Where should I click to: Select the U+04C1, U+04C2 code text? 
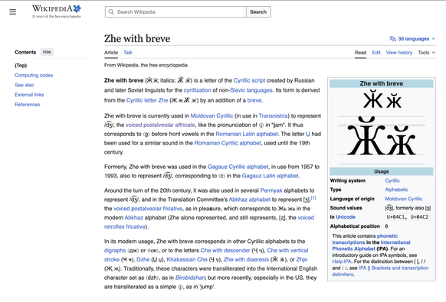[x=408, y=217]
